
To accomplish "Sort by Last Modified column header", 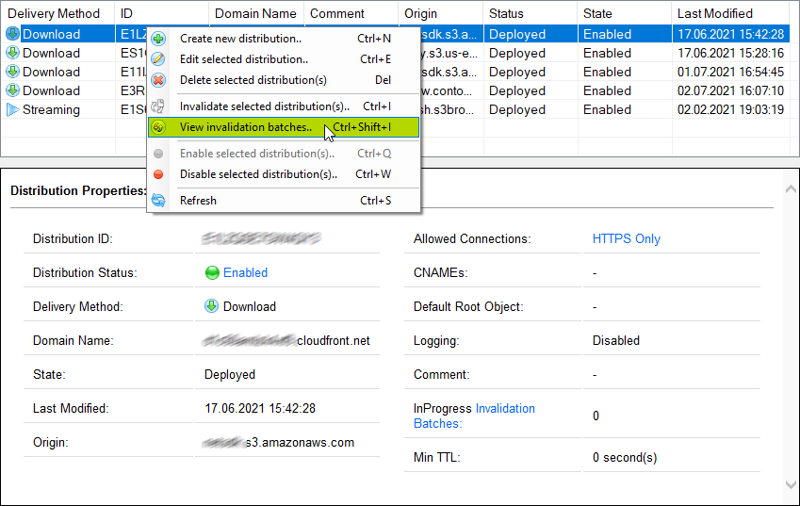I will [x=730, y=13].
